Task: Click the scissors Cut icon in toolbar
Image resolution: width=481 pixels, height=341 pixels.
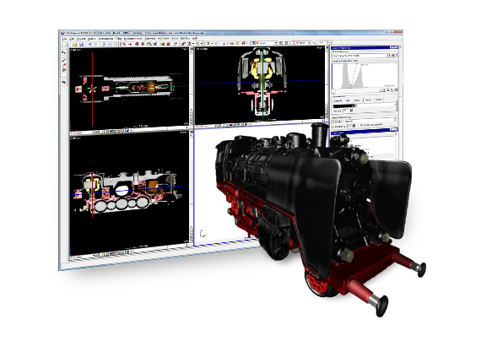Action: pyautogui.click(x=104, y=44)
